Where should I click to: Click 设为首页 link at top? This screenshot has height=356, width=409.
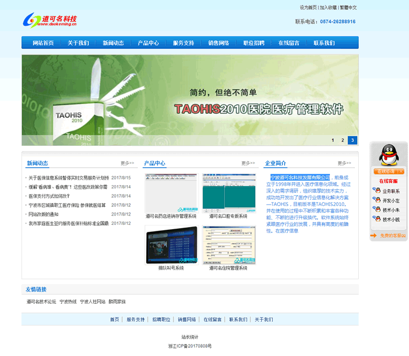[x=308, y=8]
